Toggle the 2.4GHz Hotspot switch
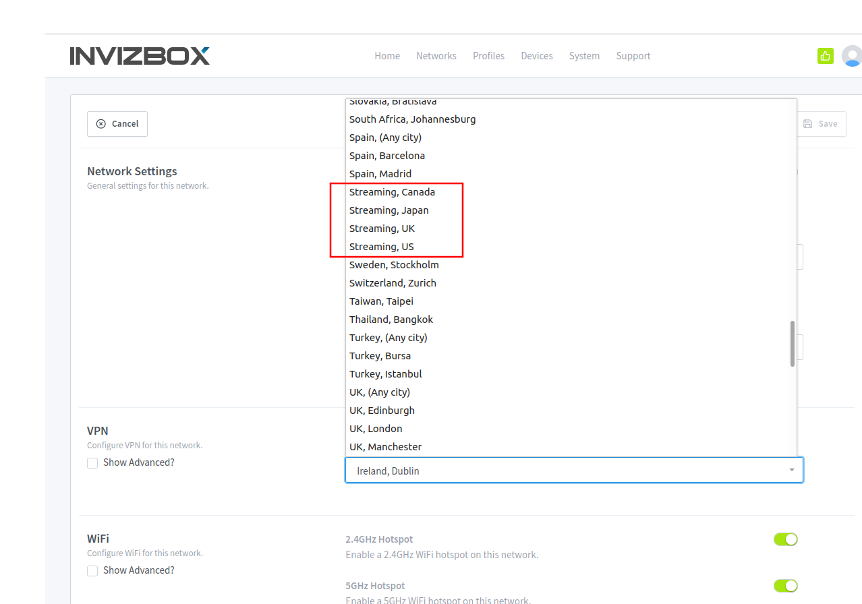Image resolution: width=862 pixels, height=604 pixels. click(785, 539)
